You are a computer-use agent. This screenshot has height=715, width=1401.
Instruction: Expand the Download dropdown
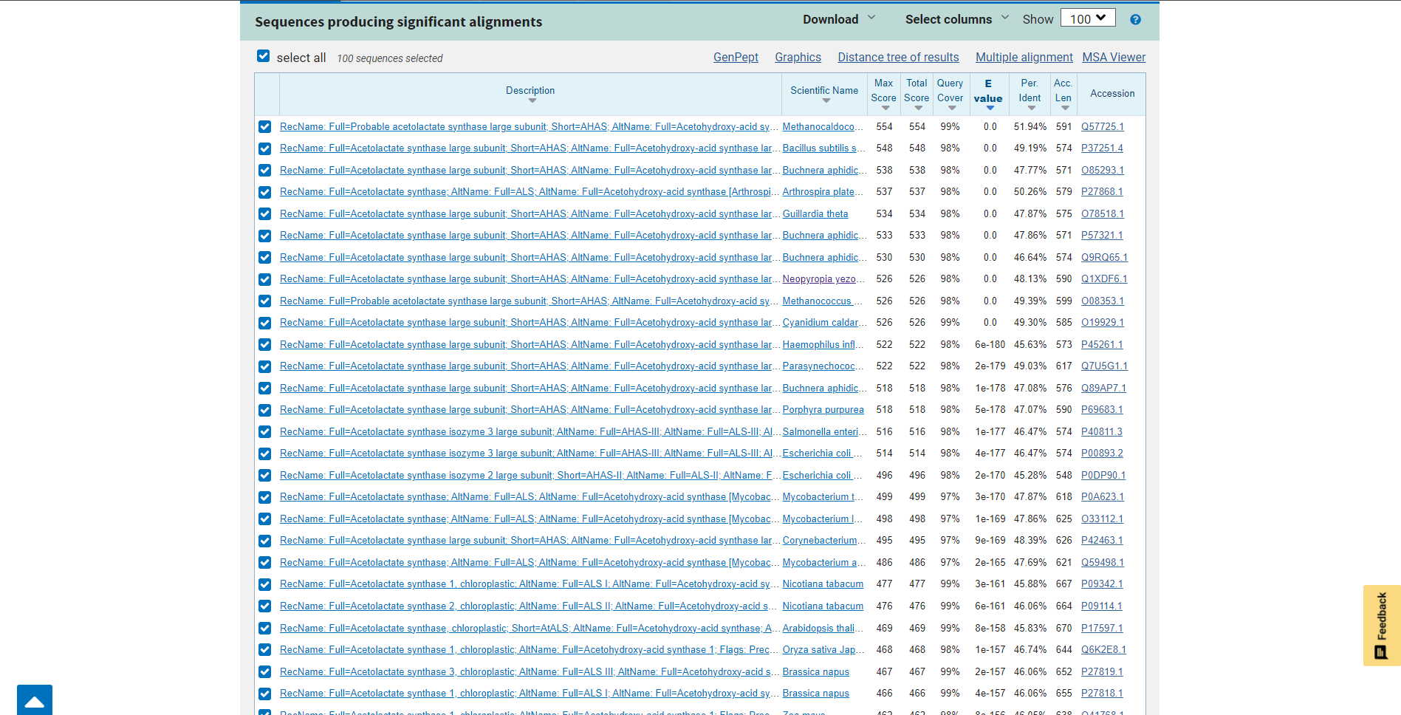(x=839, y=19)
